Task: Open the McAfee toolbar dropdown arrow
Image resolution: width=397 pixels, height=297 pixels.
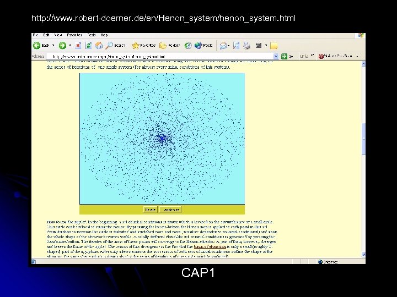Action: (x=357, y=56)
